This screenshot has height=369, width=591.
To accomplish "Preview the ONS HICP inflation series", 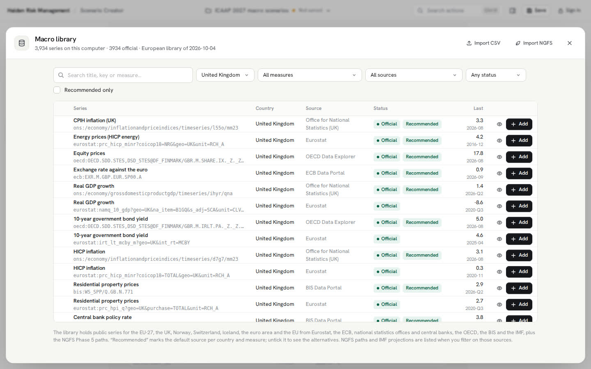I will click(x=499, y=255).
